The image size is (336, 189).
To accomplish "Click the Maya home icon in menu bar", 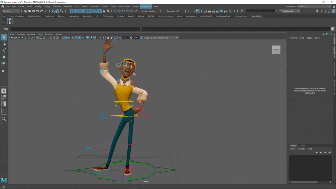I will click(x=3, y=6).
